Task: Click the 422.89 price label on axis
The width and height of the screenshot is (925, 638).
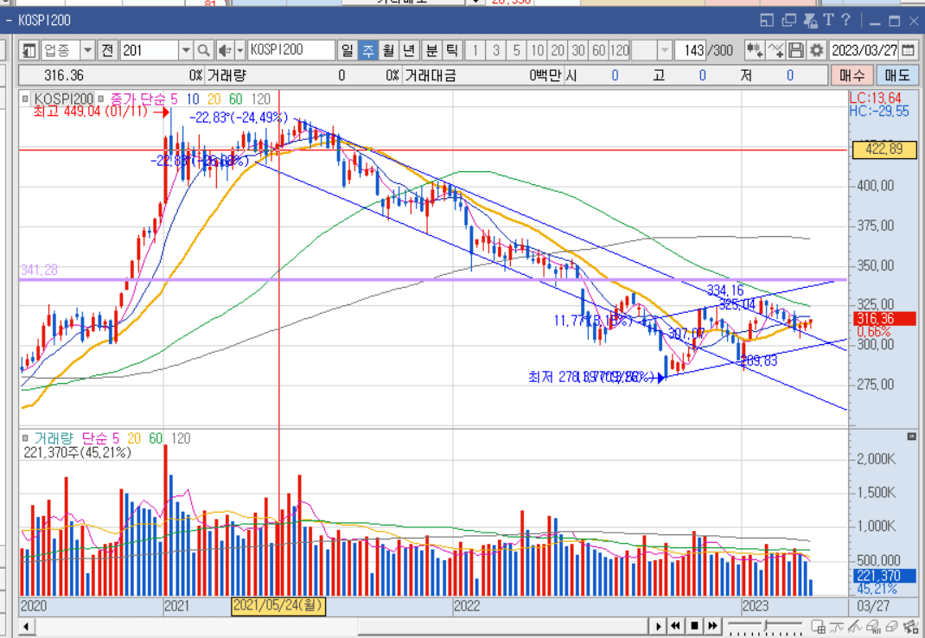Action: [x=884, y=150]
